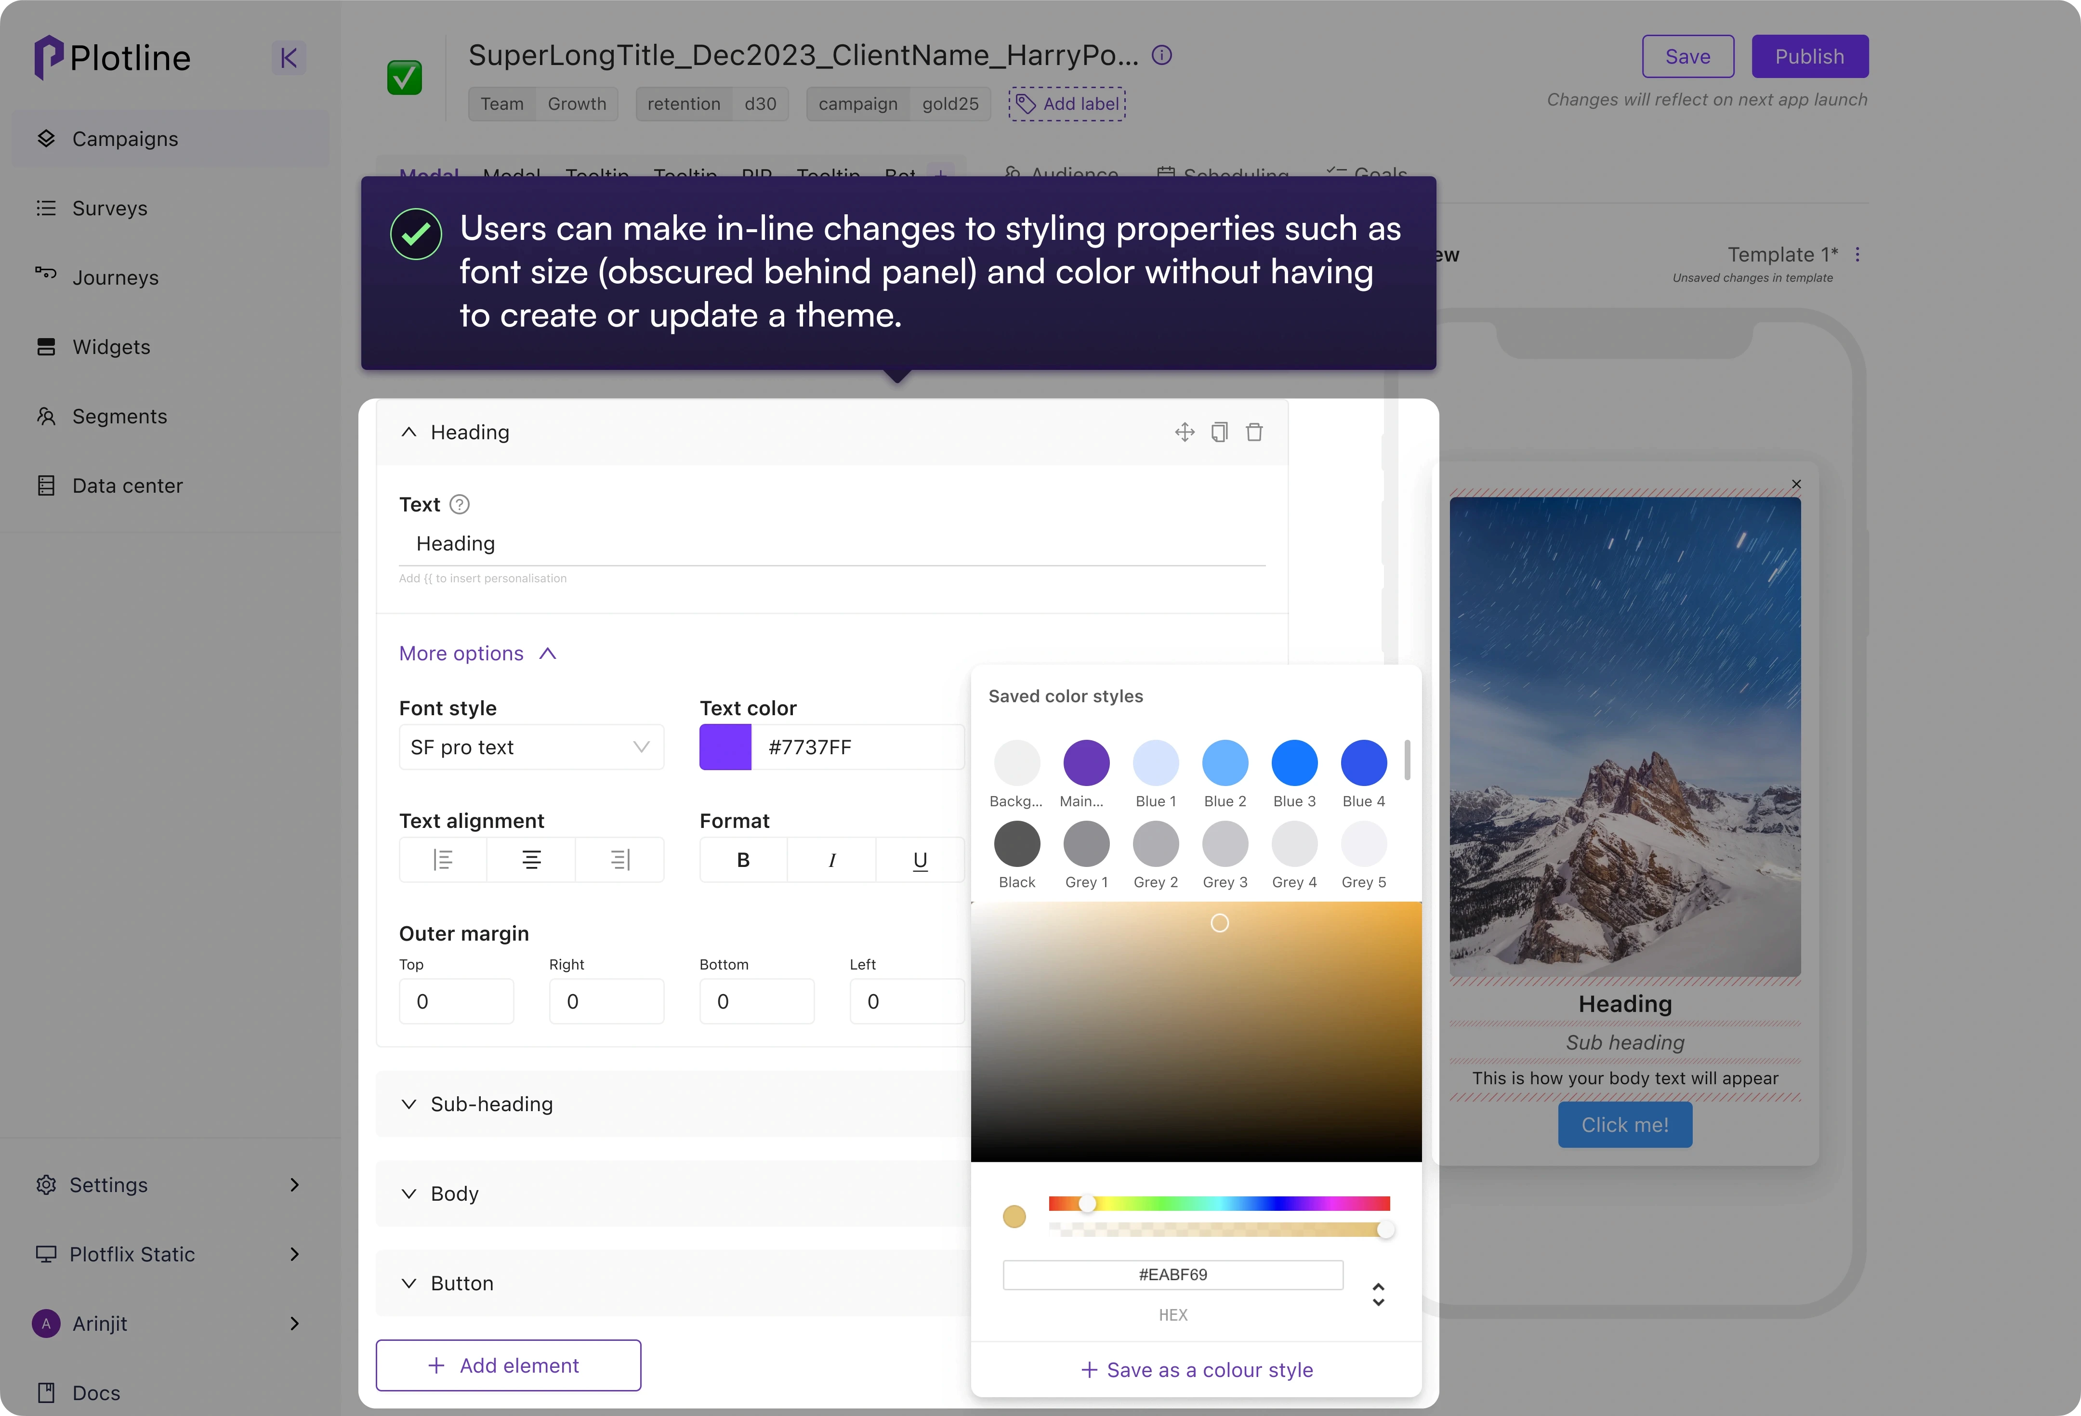Toggle Underline text format
Viewport: 2081px width, 1416px height.
click(x=920, y=860)
